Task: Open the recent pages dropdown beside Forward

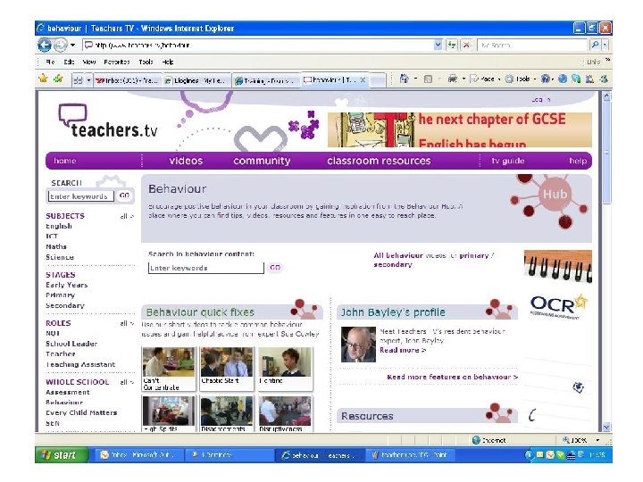Action: click(73, 46)
